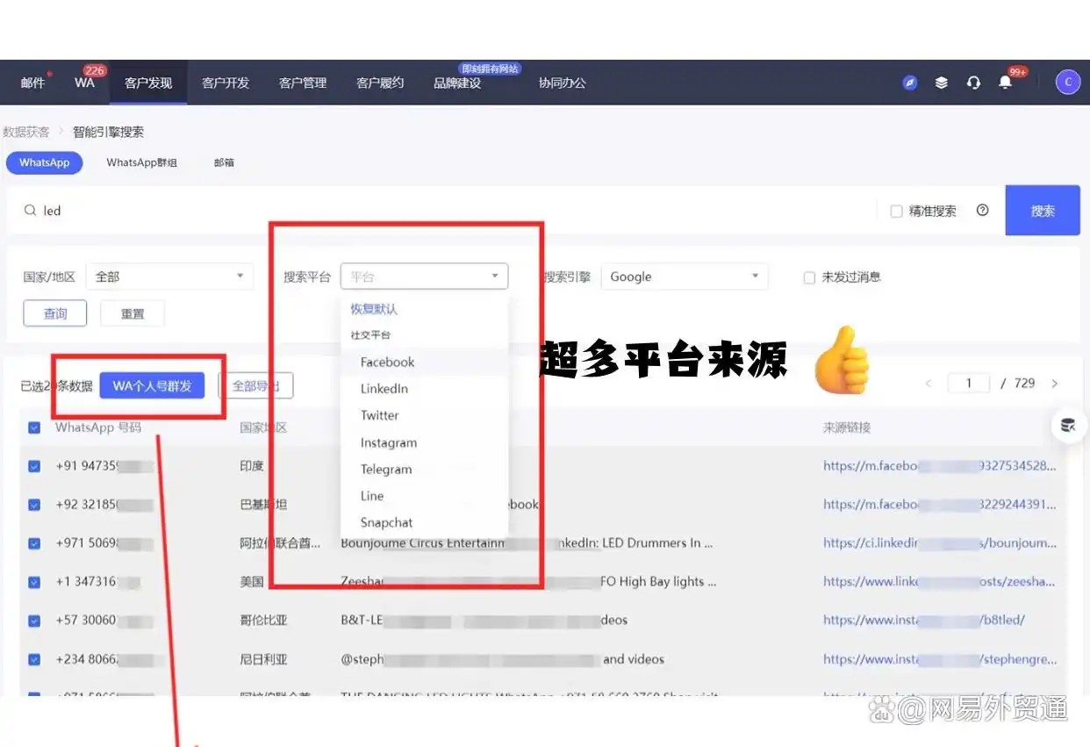This screenshot has height=747, width=1090.
Task: Click the floating database icon at right edge
Action: coord(1068,426)
